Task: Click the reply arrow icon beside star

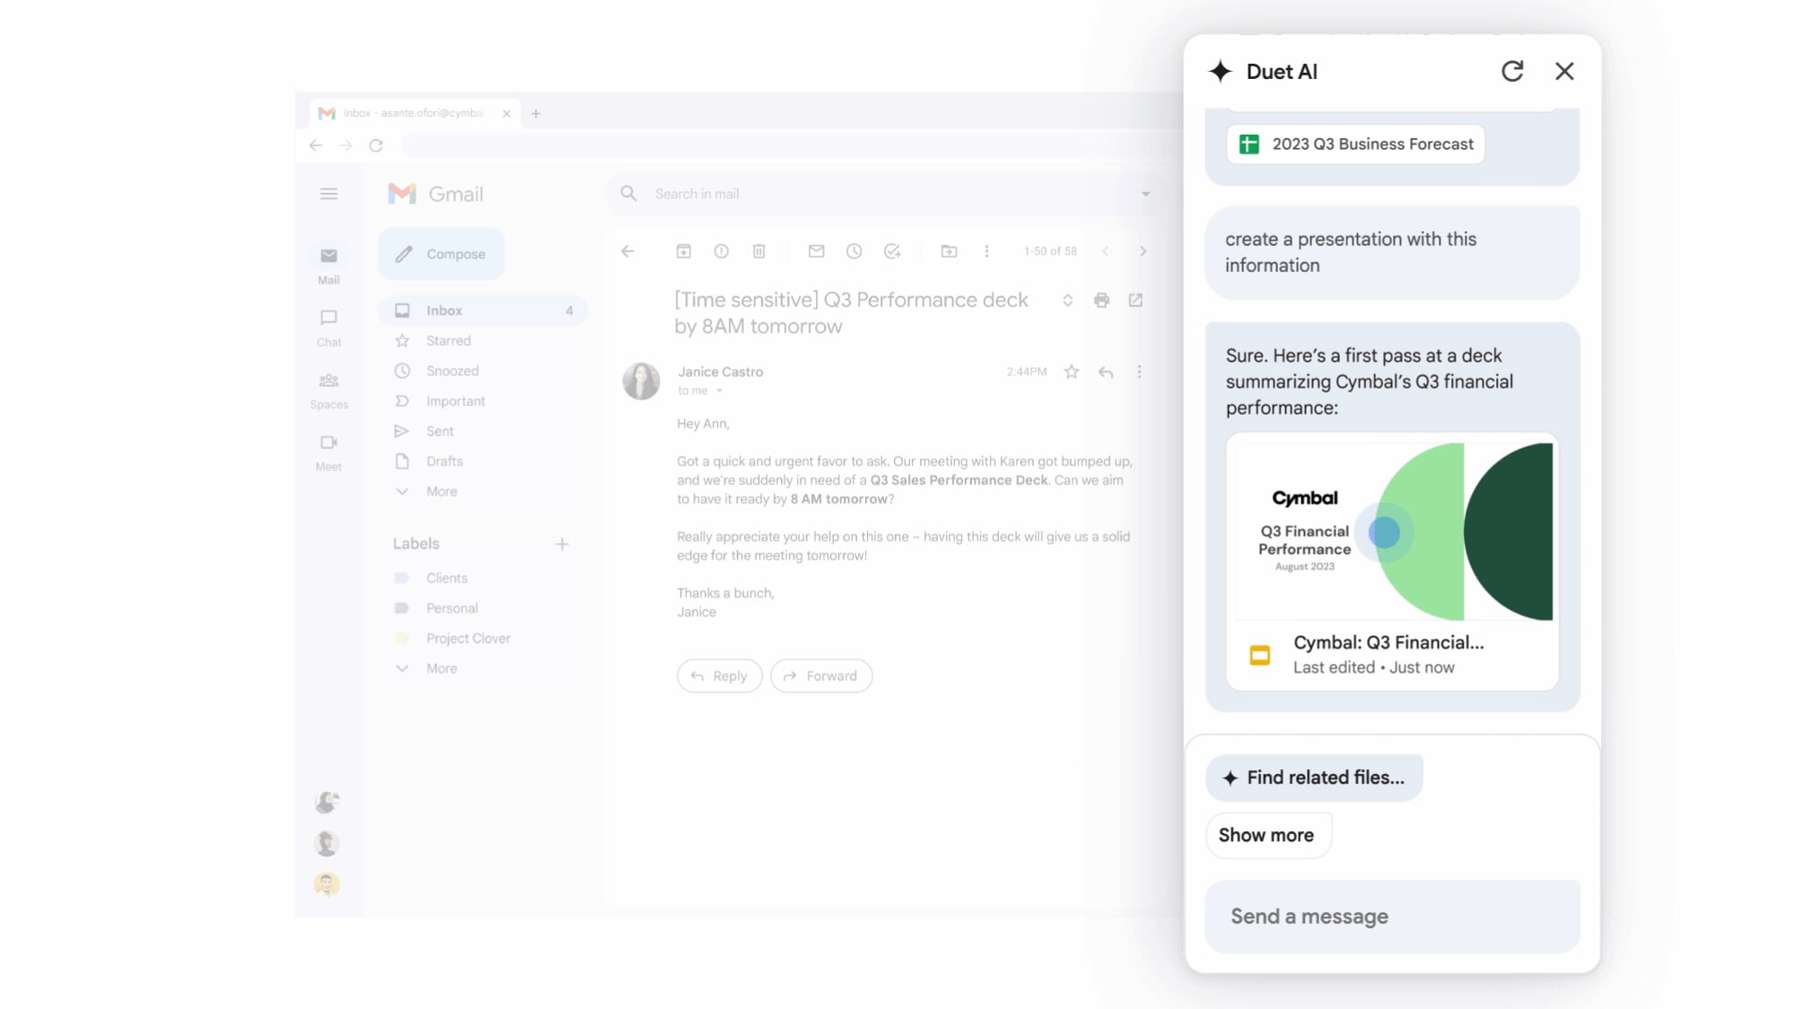Action: [x=1106, y=372]
